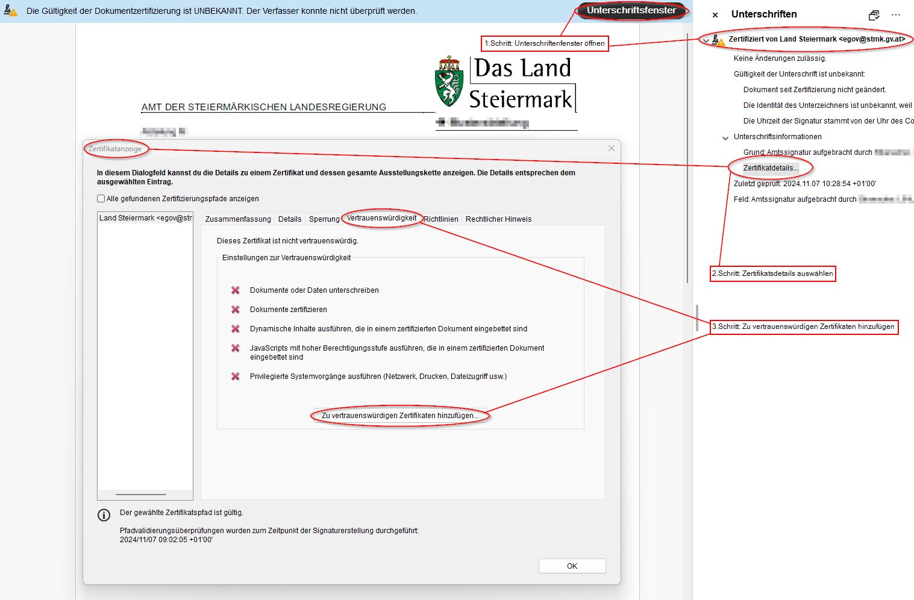914x600 pixels.
Task: Click the info icon next to the certificate path status
Action: (x=104, y=515)
